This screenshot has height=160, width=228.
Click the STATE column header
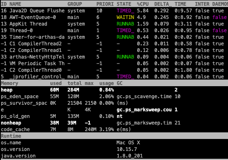(124, 4)
